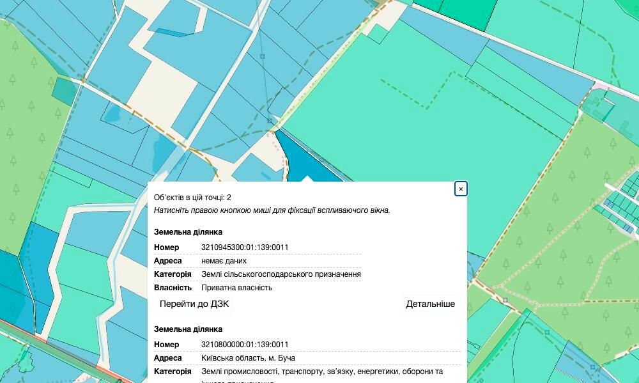Click 'Детальніше' for the first parcel

coord(430,304)
